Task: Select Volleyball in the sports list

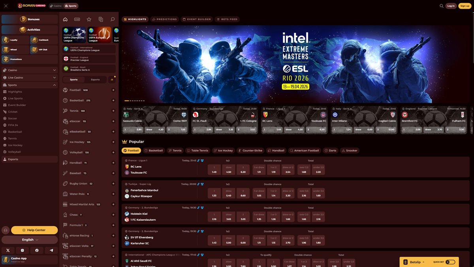Action: tap(89, 152)
